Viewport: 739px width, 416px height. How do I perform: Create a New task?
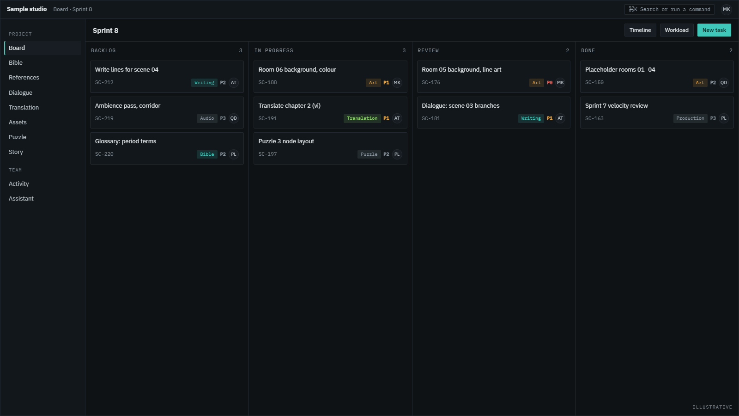[714, 30]
